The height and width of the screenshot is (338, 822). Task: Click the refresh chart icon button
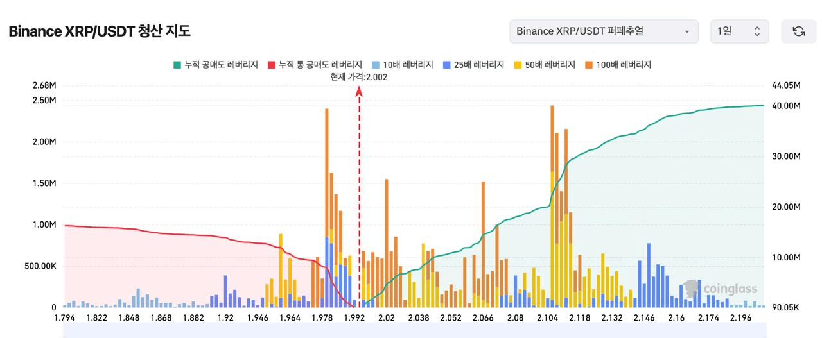[798, 31]
